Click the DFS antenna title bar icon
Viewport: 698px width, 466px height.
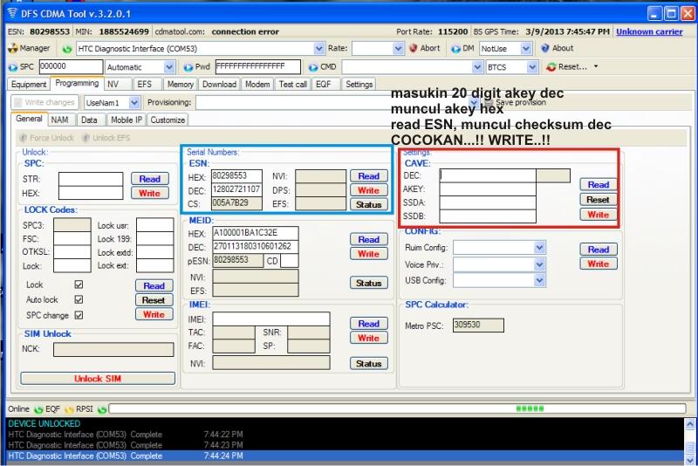(x=12, y=13)
